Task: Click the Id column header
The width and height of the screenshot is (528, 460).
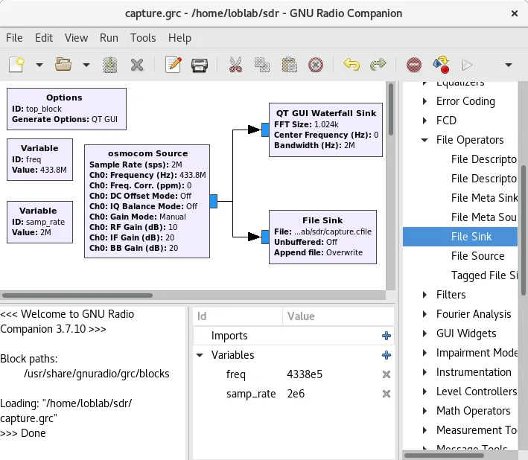Action: tap(238, 316)
